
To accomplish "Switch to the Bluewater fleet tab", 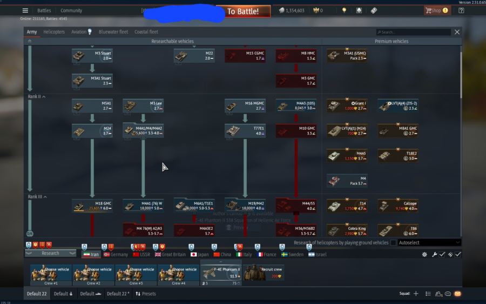I will coord(113,32).
